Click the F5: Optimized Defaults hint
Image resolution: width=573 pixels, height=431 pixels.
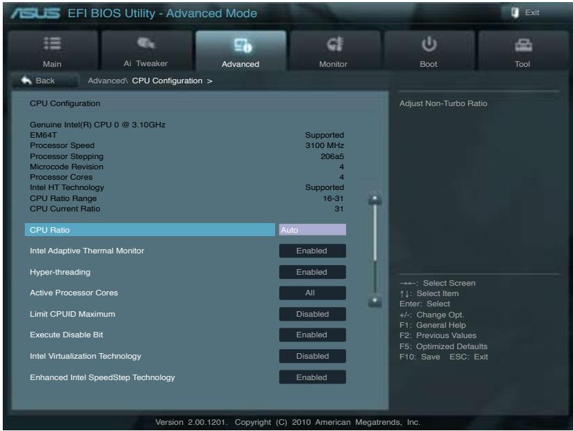point(443,346)
